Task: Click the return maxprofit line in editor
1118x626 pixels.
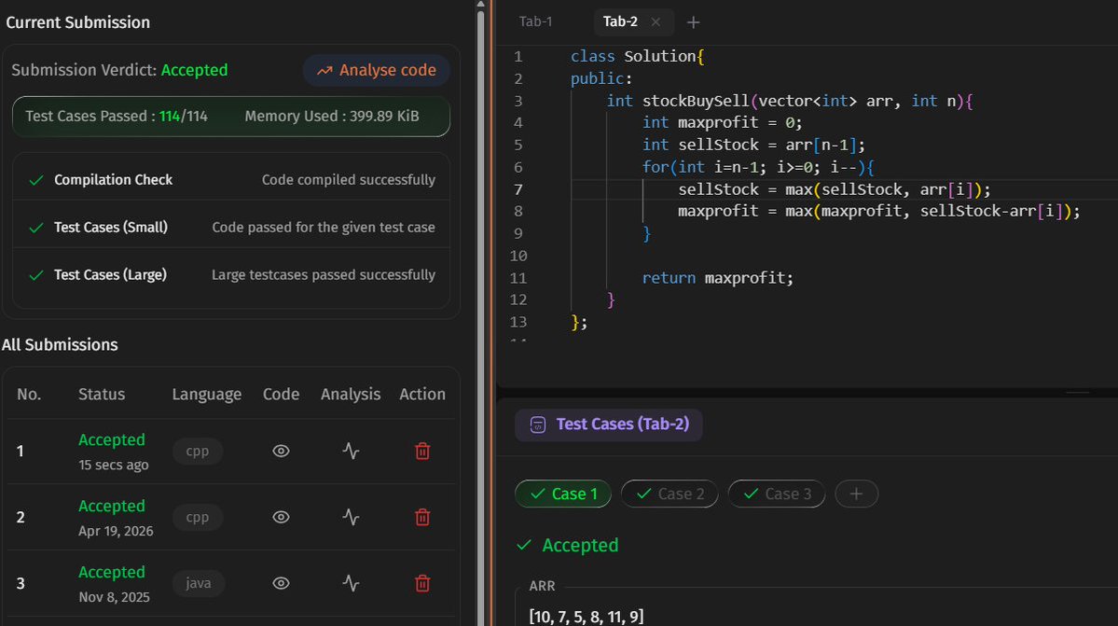Action: (x=717, y=277)
